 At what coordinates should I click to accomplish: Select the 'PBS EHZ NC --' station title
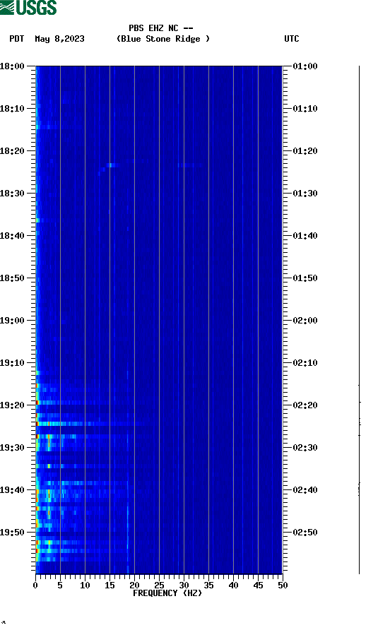161,28
